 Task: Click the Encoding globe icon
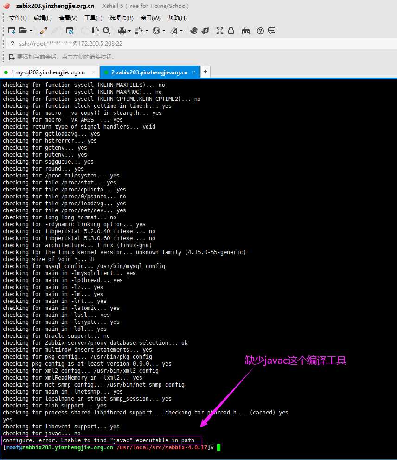156,31
